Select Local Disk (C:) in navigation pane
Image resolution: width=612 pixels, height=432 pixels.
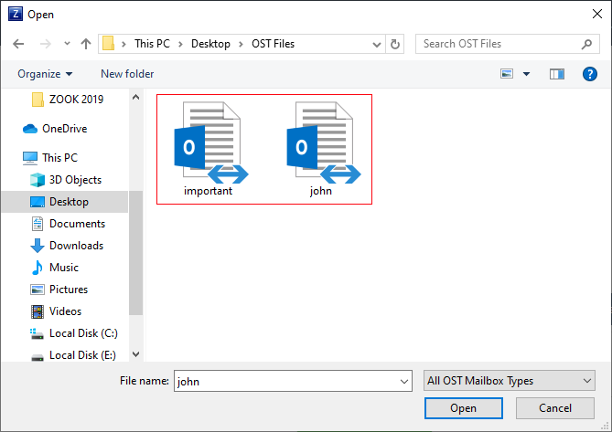click(83, 333)
